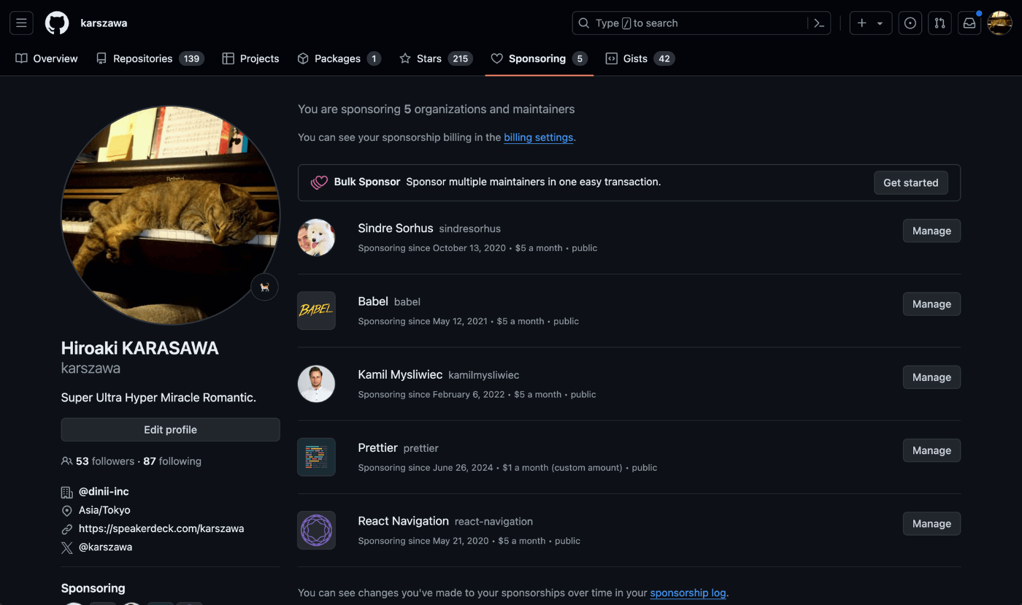Screen dimensions: 1022x605
Task: Click the sindresorhus username text
Action: pyautogui.click(x=470, y=229)
